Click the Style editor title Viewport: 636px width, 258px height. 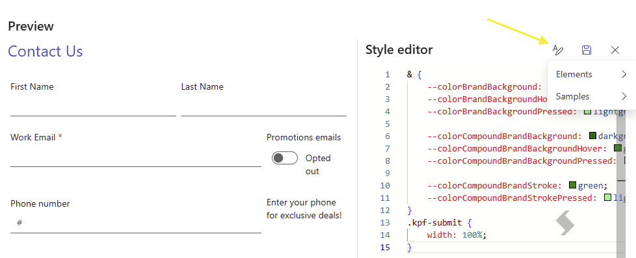[399, 50]
